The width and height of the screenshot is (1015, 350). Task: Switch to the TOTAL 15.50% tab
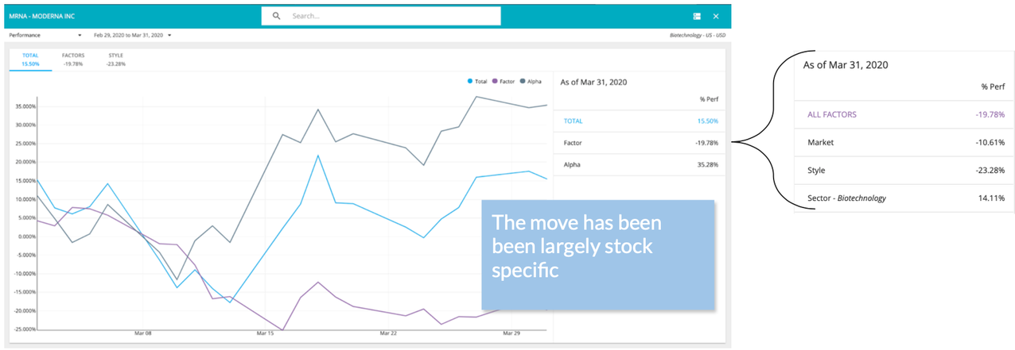tap(30, 60)
